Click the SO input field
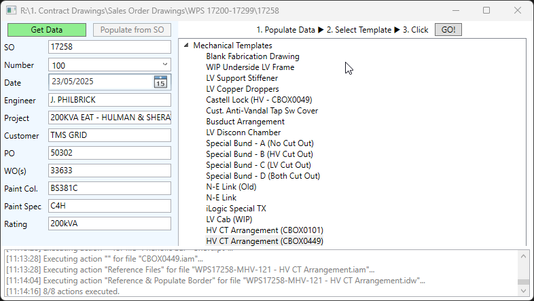 pyautogui.click(x=109, y=47)
